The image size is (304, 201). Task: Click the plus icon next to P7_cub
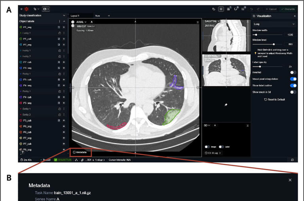pos(64,144)
